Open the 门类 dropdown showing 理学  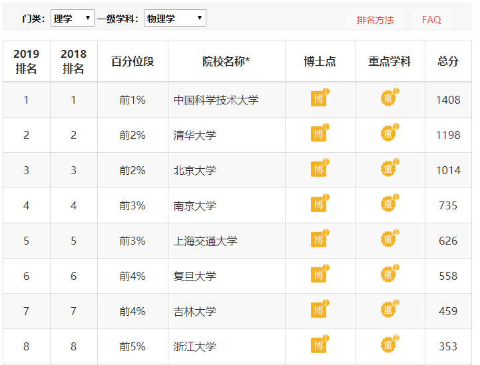[73, 18]
